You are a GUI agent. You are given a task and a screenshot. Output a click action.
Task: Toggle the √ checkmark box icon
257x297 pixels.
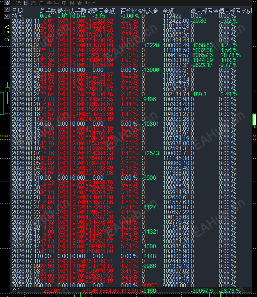click(7, 16)
